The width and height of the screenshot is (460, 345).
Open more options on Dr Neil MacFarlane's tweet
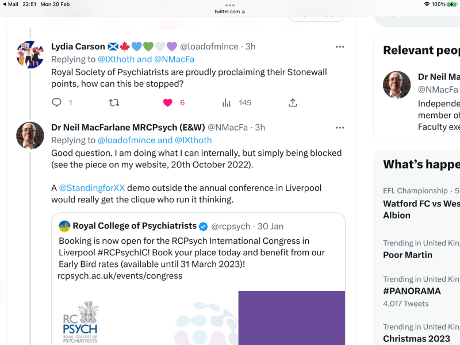click(x=340, y=127)
